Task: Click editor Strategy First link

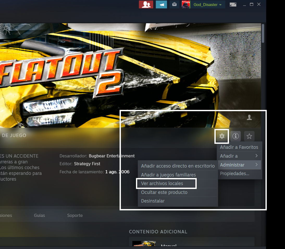Action: pyautogui.click(x=87, y=164)
